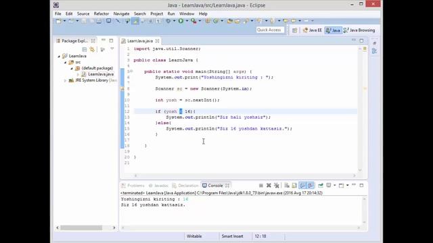Image resolution: width=433 pixels, height=243 pixels.
Task: Toggle Show Console on standard error change
Action: click(311, 186)
